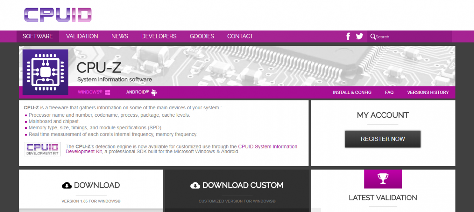Click the CPUID logo at top

[x=58, y=15]
